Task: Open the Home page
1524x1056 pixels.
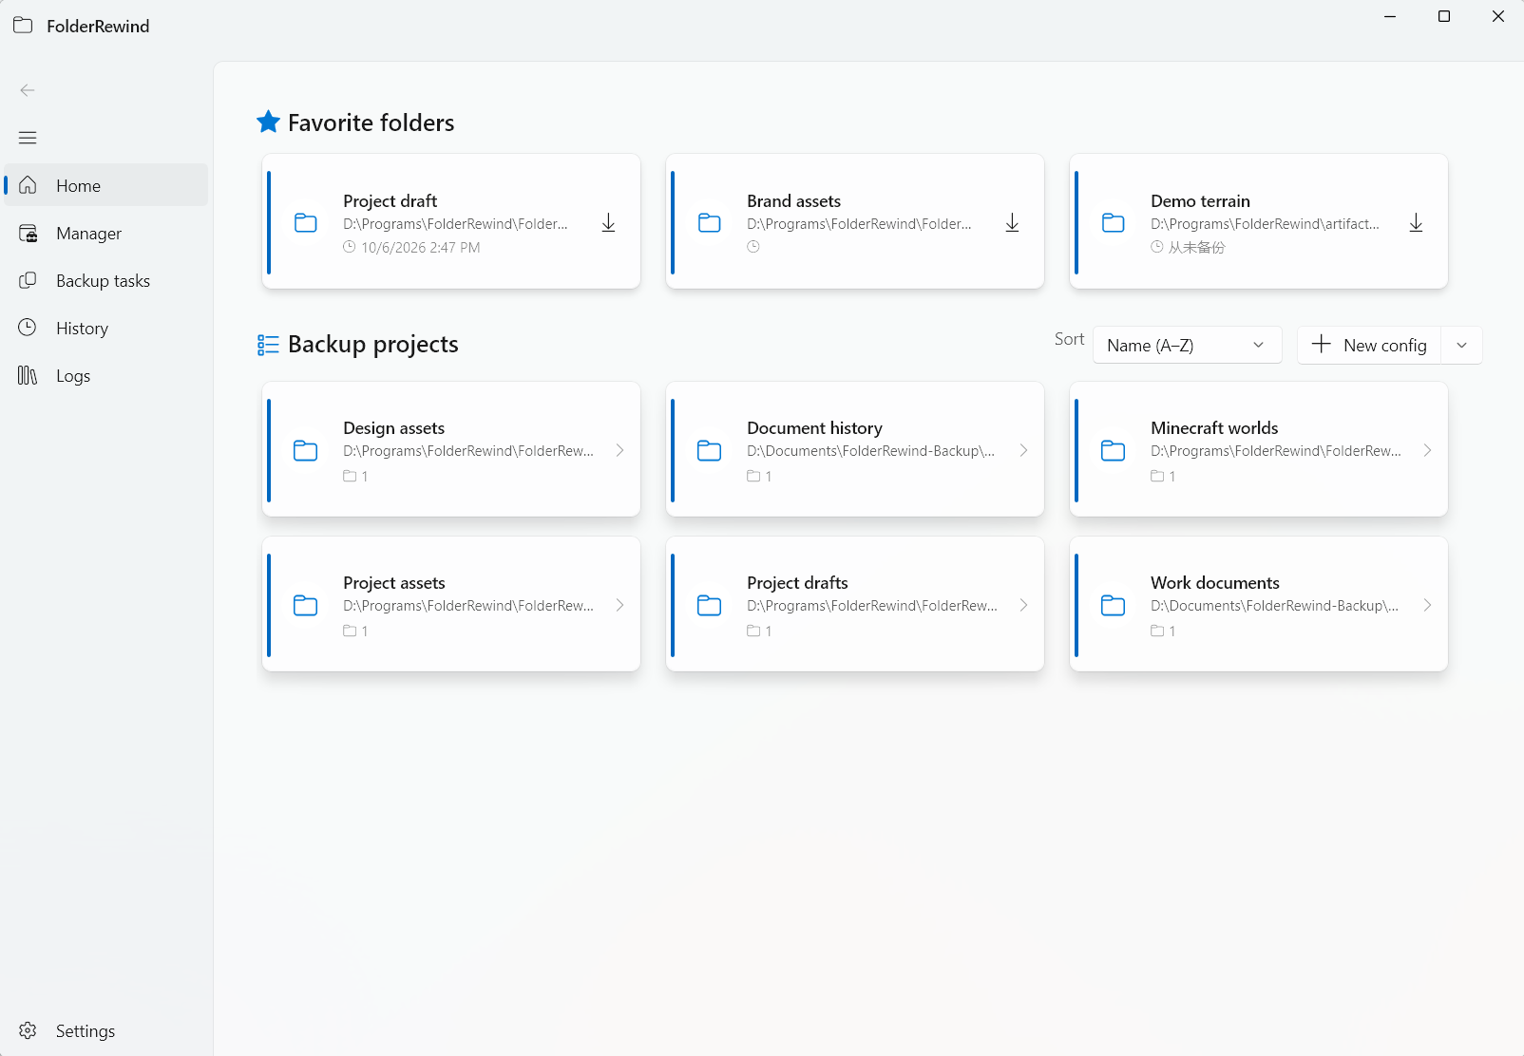Action: [x=106, y=185]
